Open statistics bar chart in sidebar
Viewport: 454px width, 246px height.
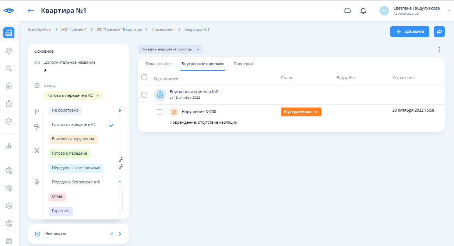click(x=9, y=145)
